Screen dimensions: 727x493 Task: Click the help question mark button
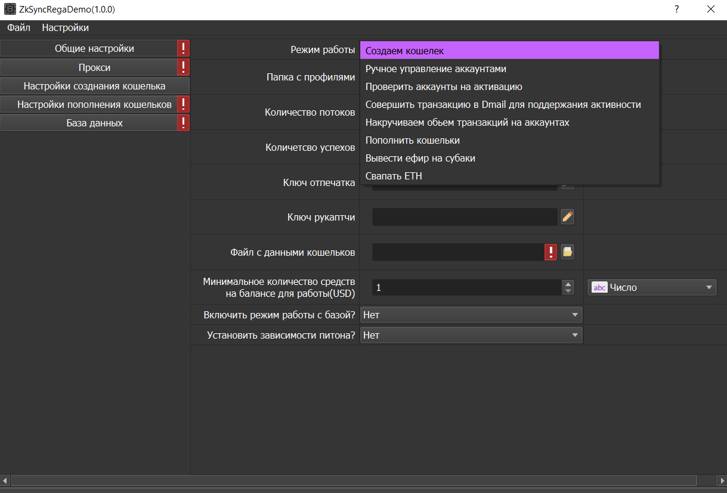point(677,9)
